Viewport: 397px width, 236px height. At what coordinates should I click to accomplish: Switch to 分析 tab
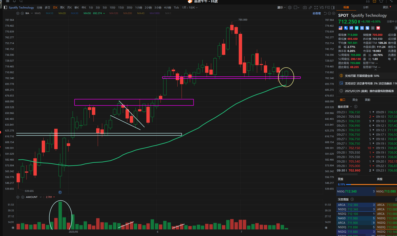(366, 7)
